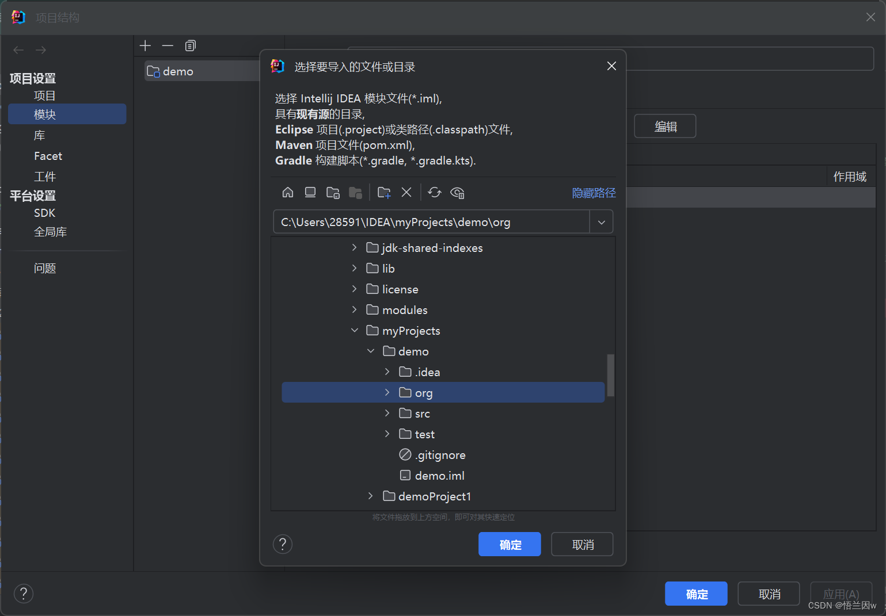Select the license folder row
Viewport: 886px width, 616px height.
click(x=443, y=289)
